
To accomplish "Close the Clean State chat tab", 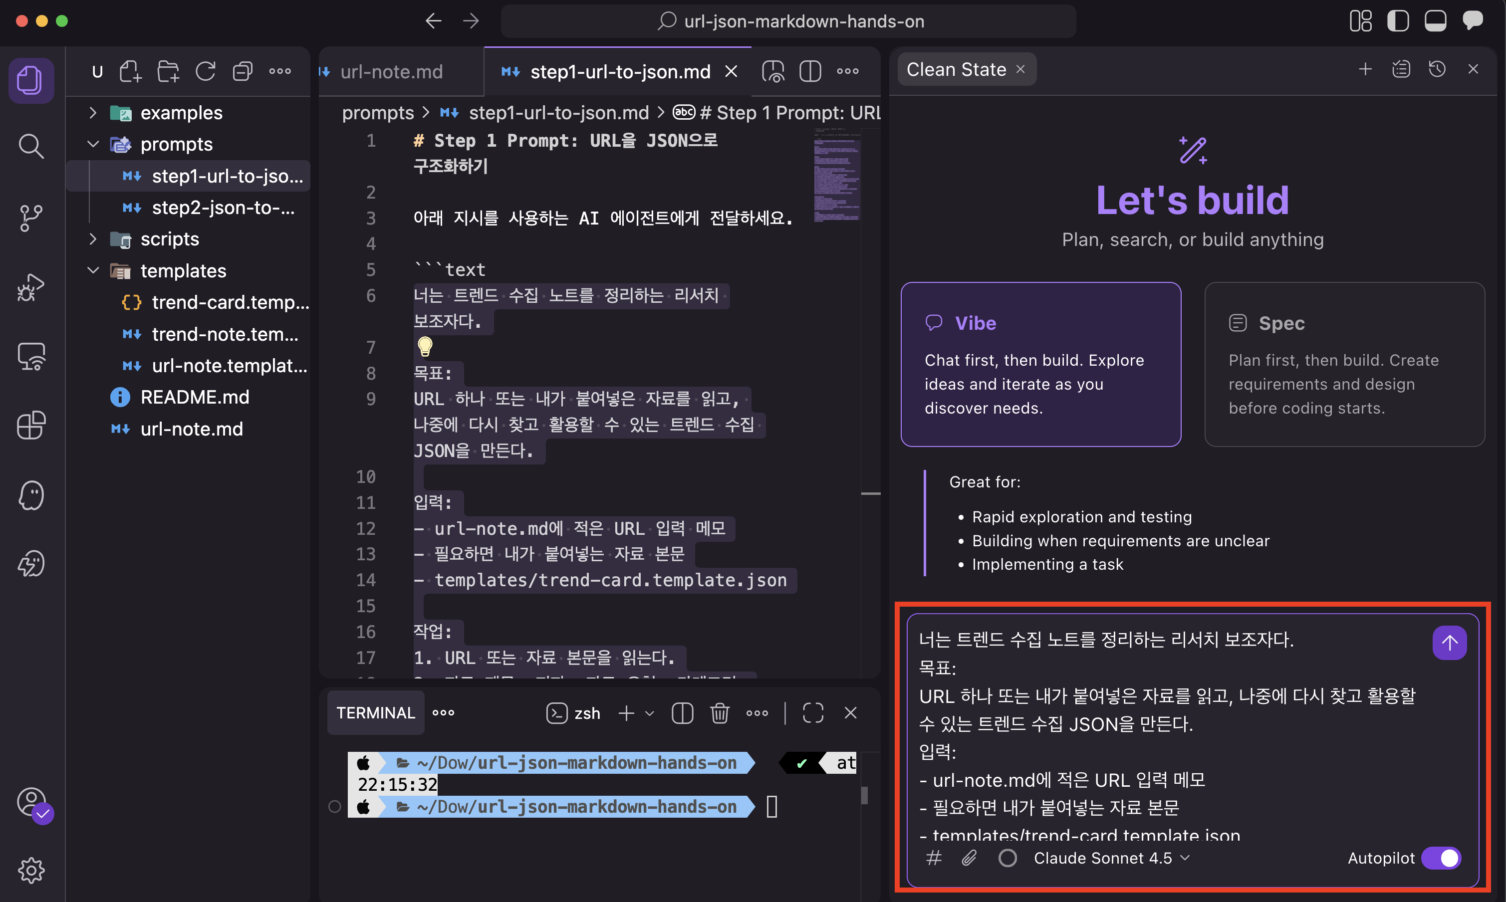I will pyautogui.click(x=1020, y=69).
